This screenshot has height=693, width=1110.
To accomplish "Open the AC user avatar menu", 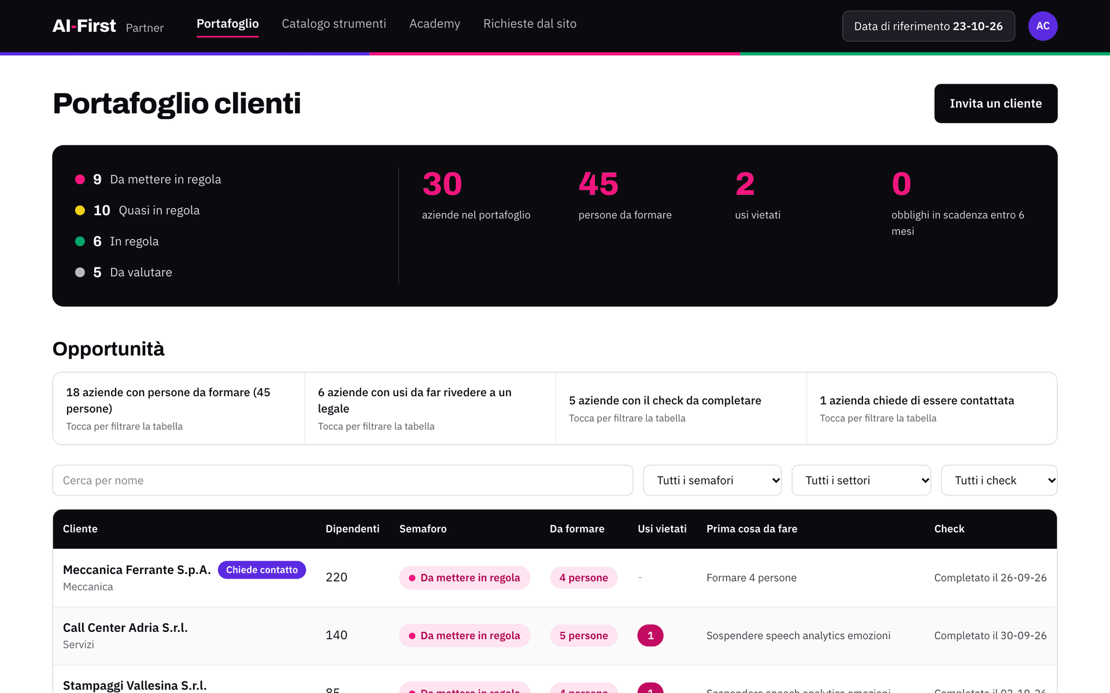I will [x=1042, y=26].
